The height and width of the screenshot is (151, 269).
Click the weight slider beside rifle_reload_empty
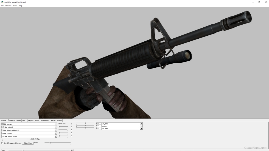pyautogui.click(x=63, y=136)
